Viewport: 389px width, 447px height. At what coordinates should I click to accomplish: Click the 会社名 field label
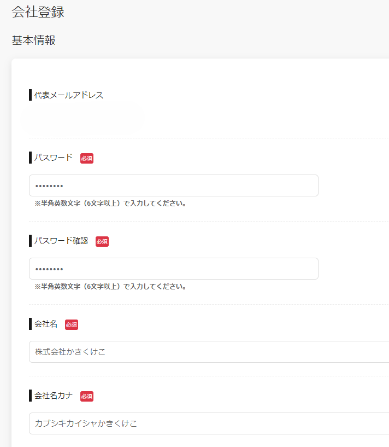click(x=46, y=324)
